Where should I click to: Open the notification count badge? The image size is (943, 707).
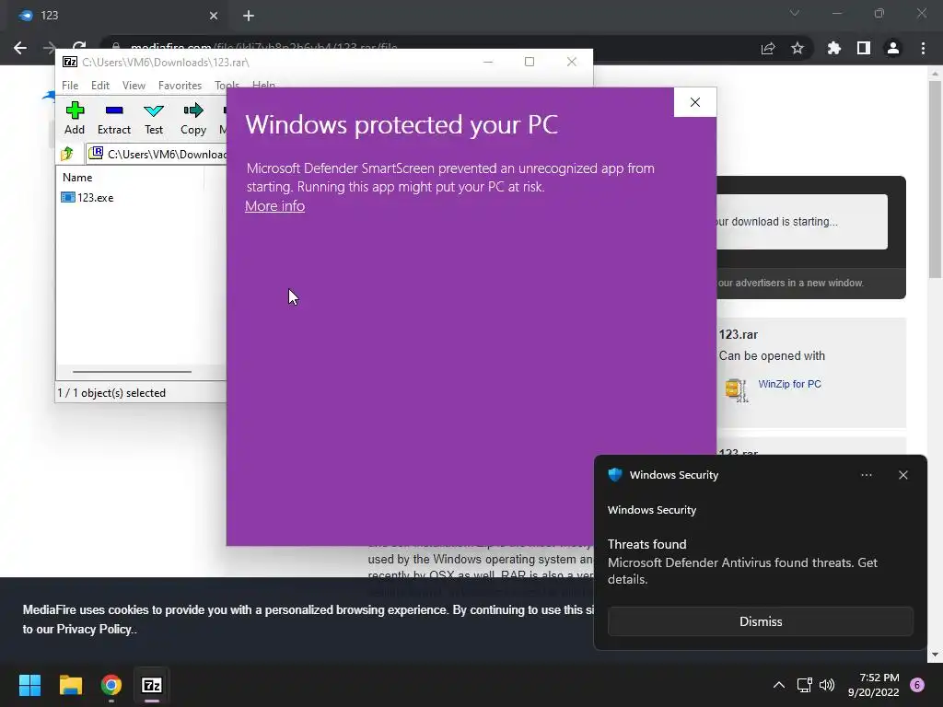pos(917,685)
